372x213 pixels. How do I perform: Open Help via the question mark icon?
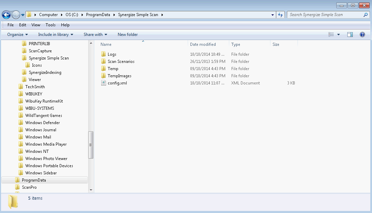click(x=362, y=35)
